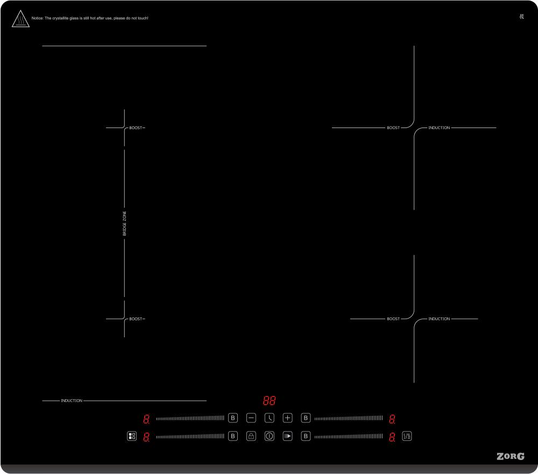Tap the lower-right power level slider
This screenshot has width=538, height=474.
(349, 436)
